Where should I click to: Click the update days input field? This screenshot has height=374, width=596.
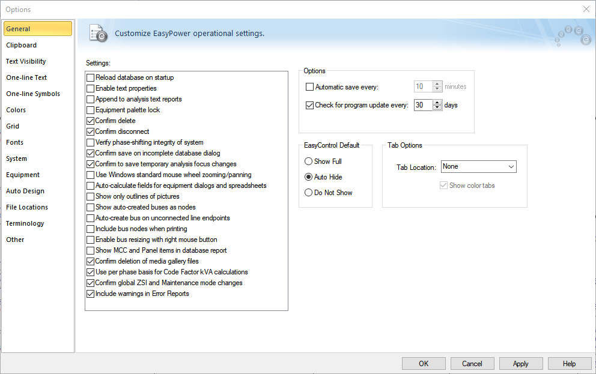coord(423,105)
